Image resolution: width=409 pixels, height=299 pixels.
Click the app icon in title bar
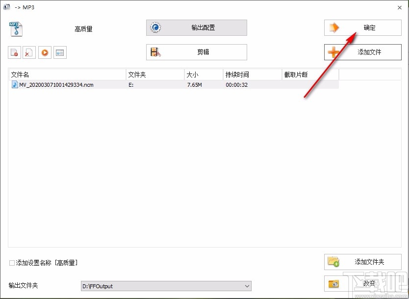7,7
